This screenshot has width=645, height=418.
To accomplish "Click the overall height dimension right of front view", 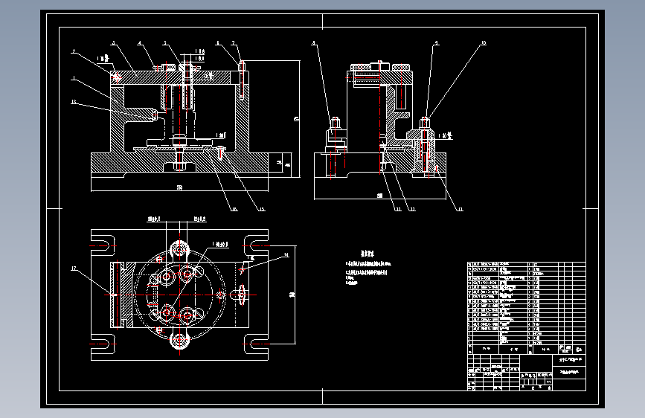I will (296, 119).
